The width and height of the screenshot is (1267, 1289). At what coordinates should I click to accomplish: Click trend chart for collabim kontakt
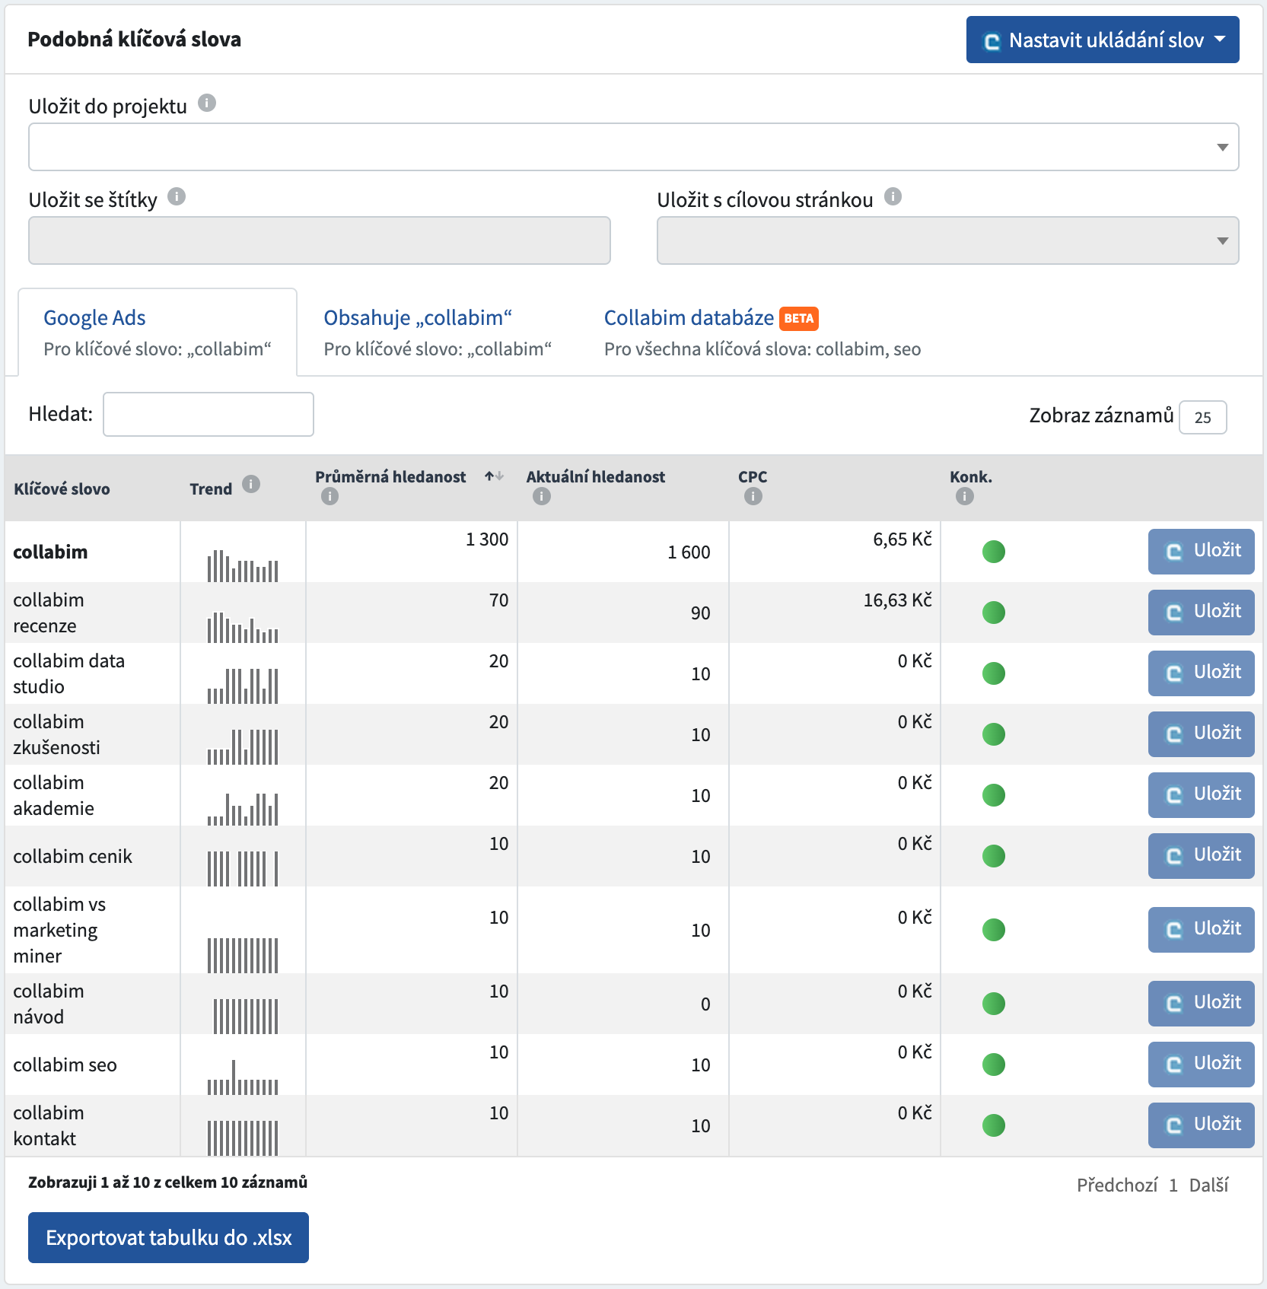[x=243, y=1138]
